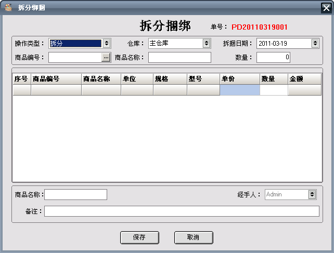Click the 商品名称 table column header

click(x=101, y=79)
